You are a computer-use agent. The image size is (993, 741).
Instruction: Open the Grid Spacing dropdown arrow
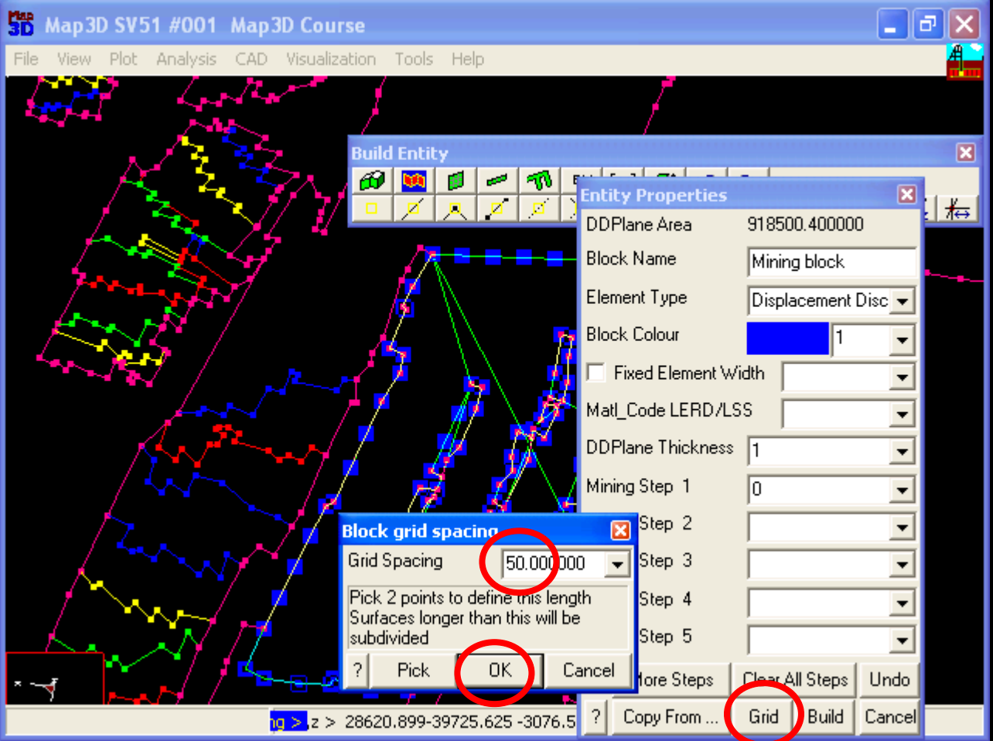coord(617,564)
